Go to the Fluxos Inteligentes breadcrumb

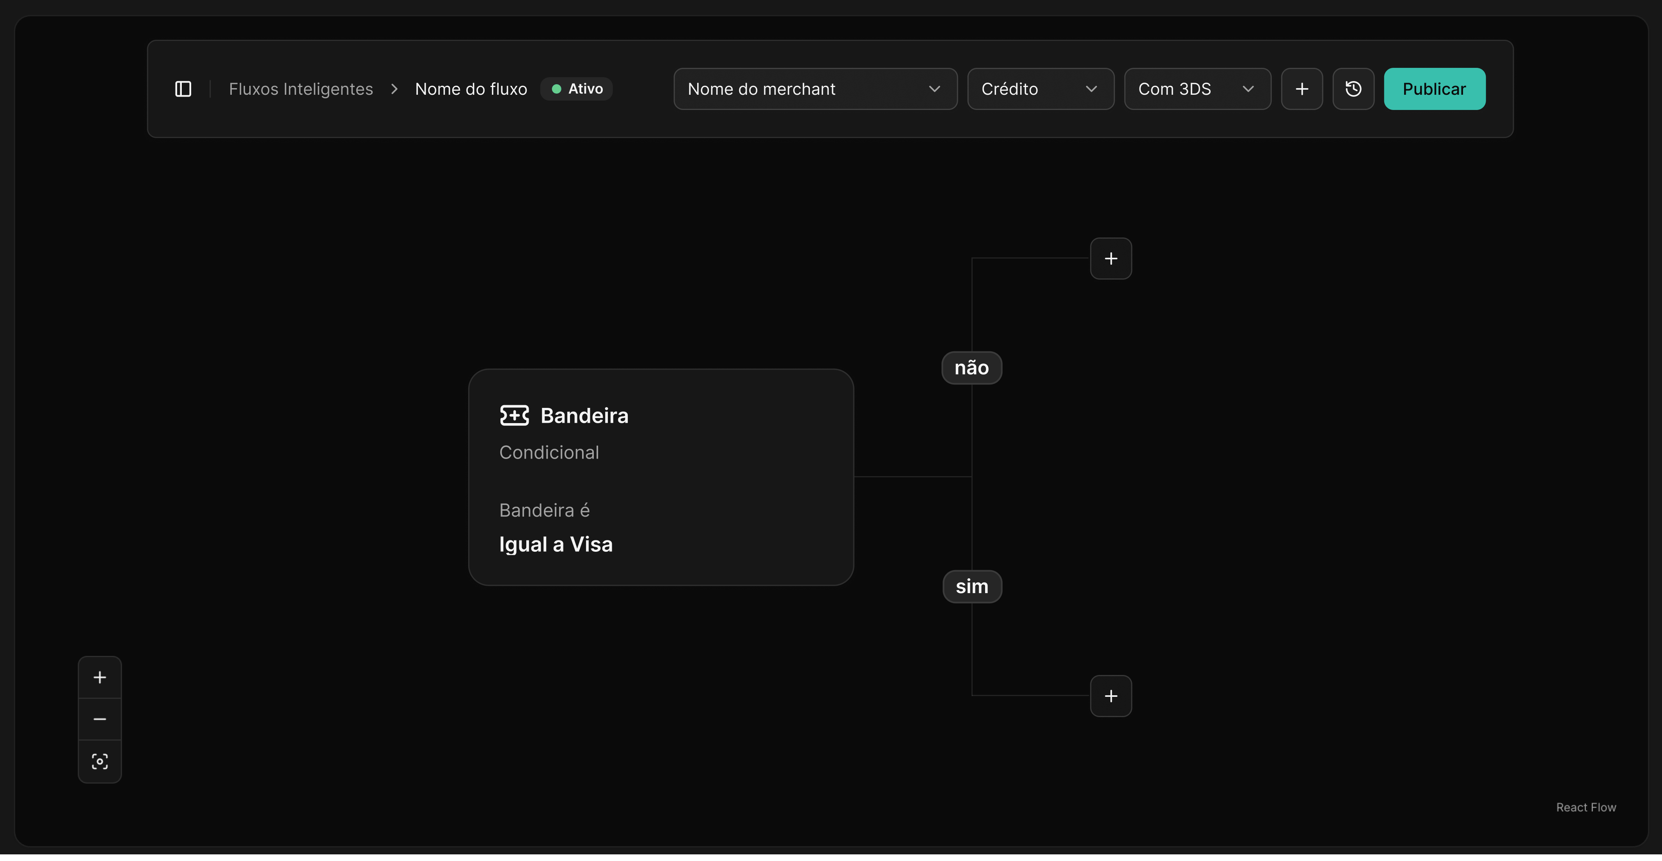[301, 89]
